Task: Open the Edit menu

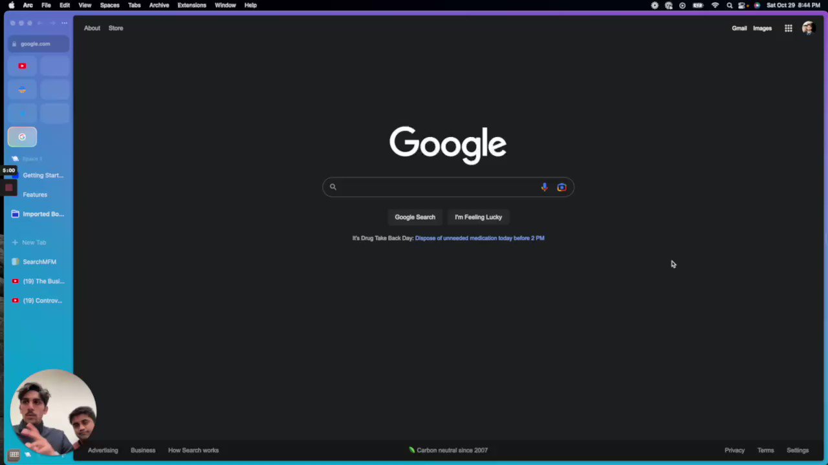Action: click(65, 5)
